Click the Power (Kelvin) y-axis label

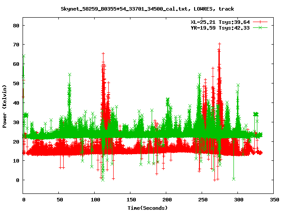[x=4, y=106]
